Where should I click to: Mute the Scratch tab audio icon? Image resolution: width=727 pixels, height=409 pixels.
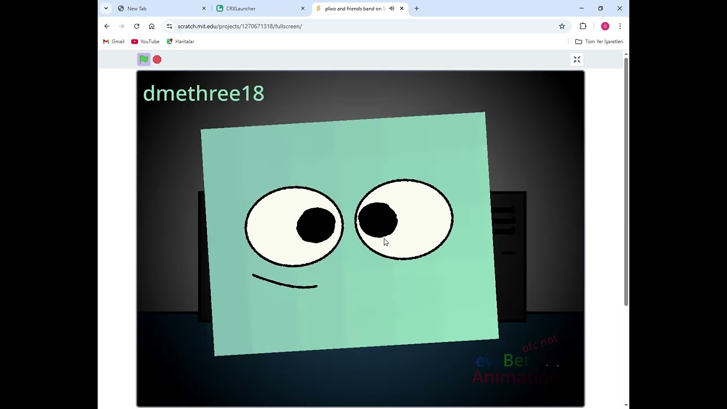391,9
